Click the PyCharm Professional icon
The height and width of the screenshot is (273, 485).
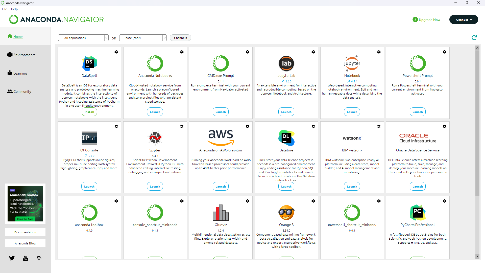coord(417,212)
